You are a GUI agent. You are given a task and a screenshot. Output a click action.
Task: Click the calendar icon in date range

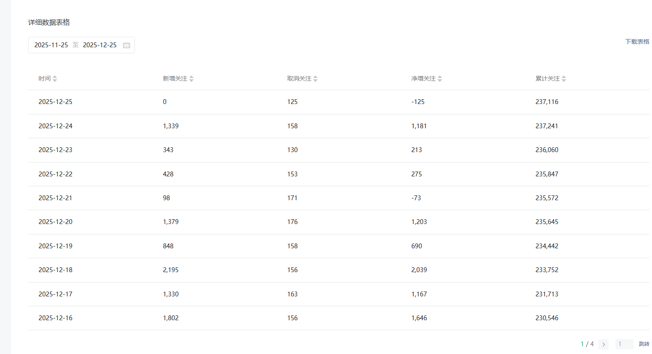coord(127,45)
